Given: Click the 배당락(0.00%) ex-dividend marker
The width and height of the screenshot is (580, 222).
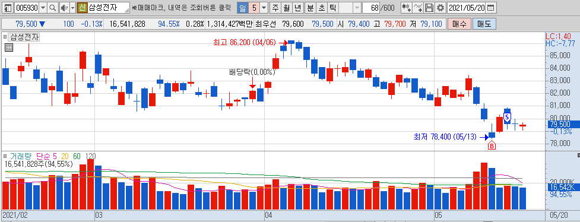Looking at the screenshot, I should coord(252,72).
